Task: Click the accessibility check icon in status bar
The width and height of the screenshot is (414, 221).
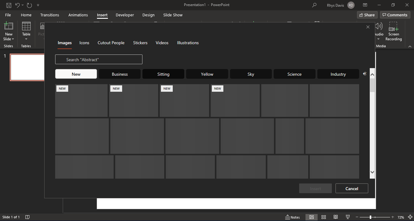Action: tap(28, 217)
